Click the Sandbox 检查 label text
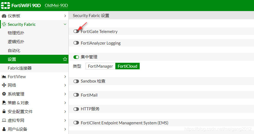The height and width of the screenshot is (134, 254). click(93, 81)
